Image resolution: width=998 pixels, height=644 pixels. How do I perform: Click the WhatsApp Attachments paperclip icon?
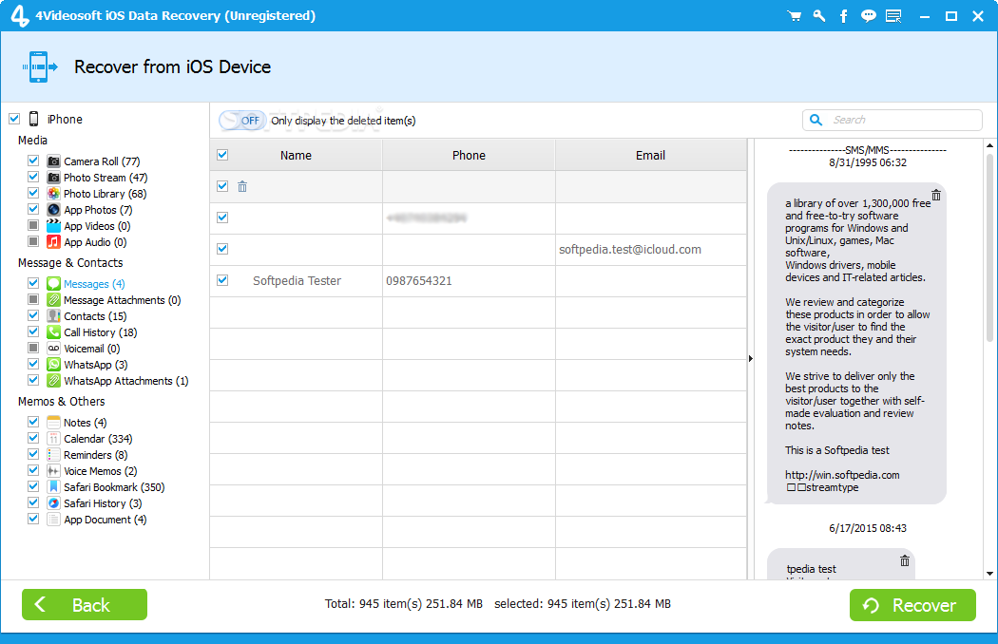pyautogui.click(x=54, y=381)
